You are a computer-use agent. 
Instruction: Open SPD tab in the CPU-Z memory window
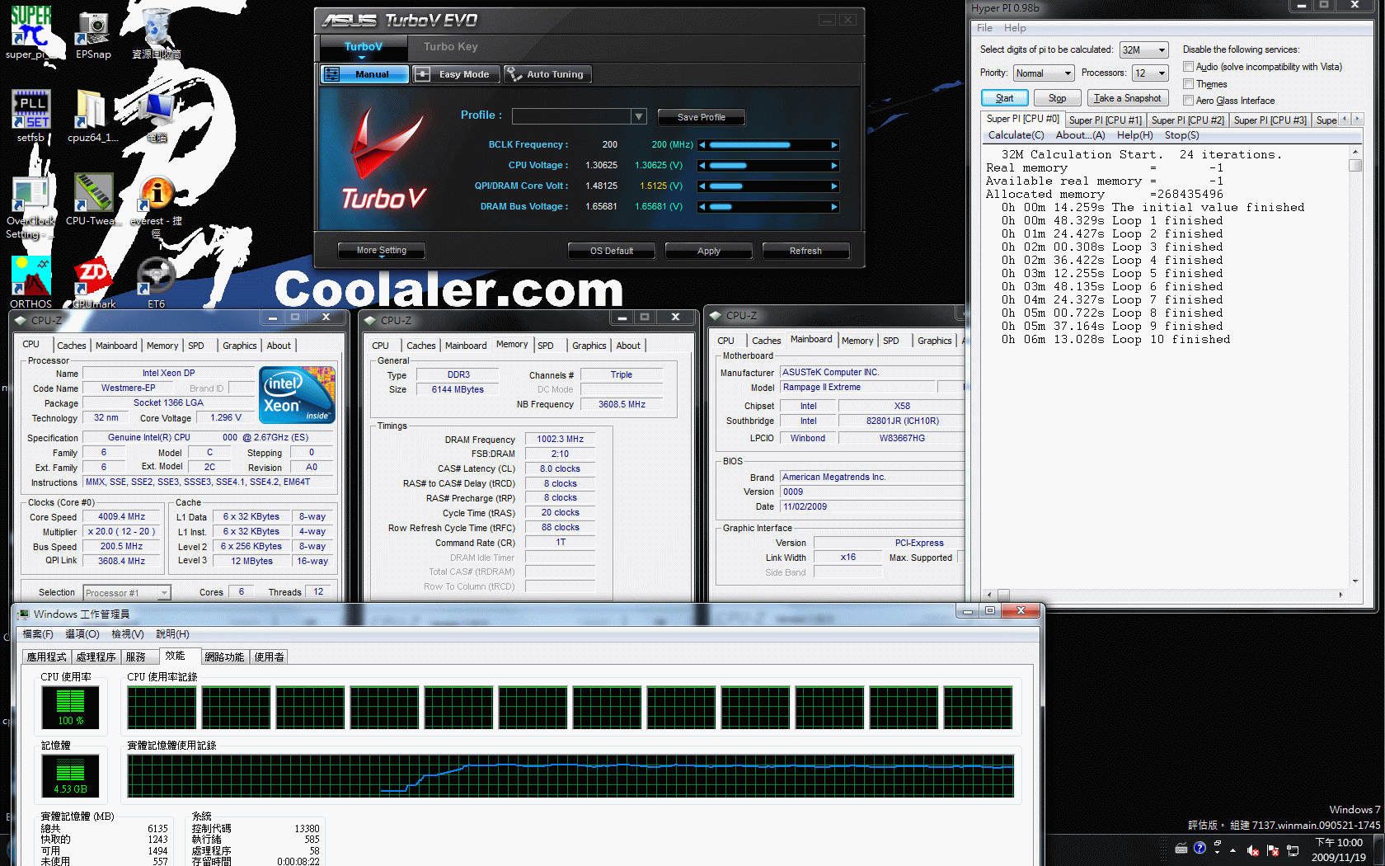pyautogui.click(x=546, y=346)
